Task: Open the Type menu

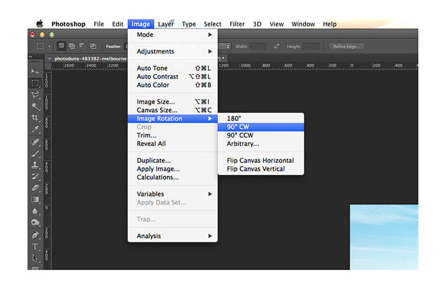Action: [x=188, y=24]
